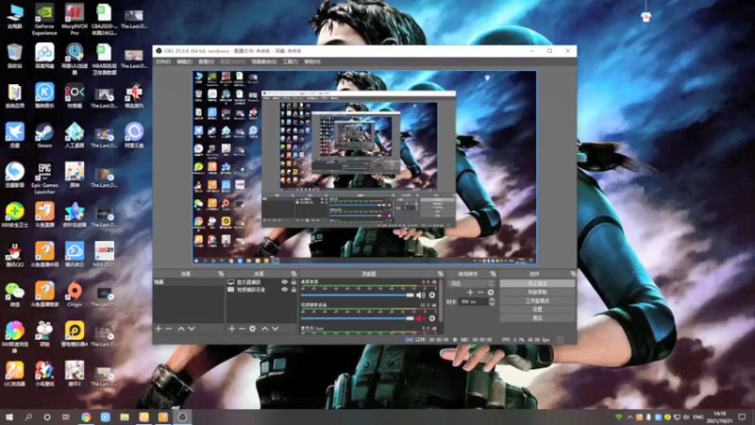Open the Scene Collection (S) menu in OBS
Image resolution: width=755 pixels, height=425 pixels.
pyautogui.click(x=264, y=61)
